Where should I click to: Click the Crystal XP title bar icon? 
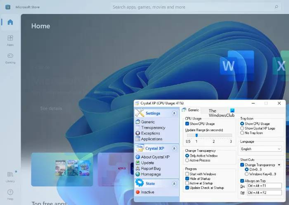pyautogui.click(x=137, y=103)
